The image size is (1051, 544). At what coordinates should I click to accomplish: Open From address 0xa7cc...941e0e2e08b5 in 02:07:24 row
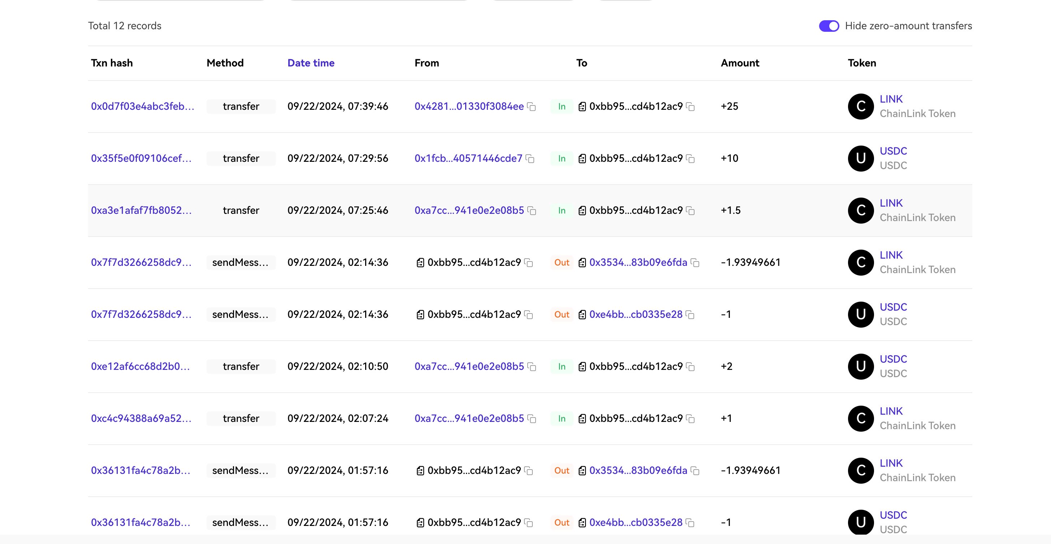469,418
